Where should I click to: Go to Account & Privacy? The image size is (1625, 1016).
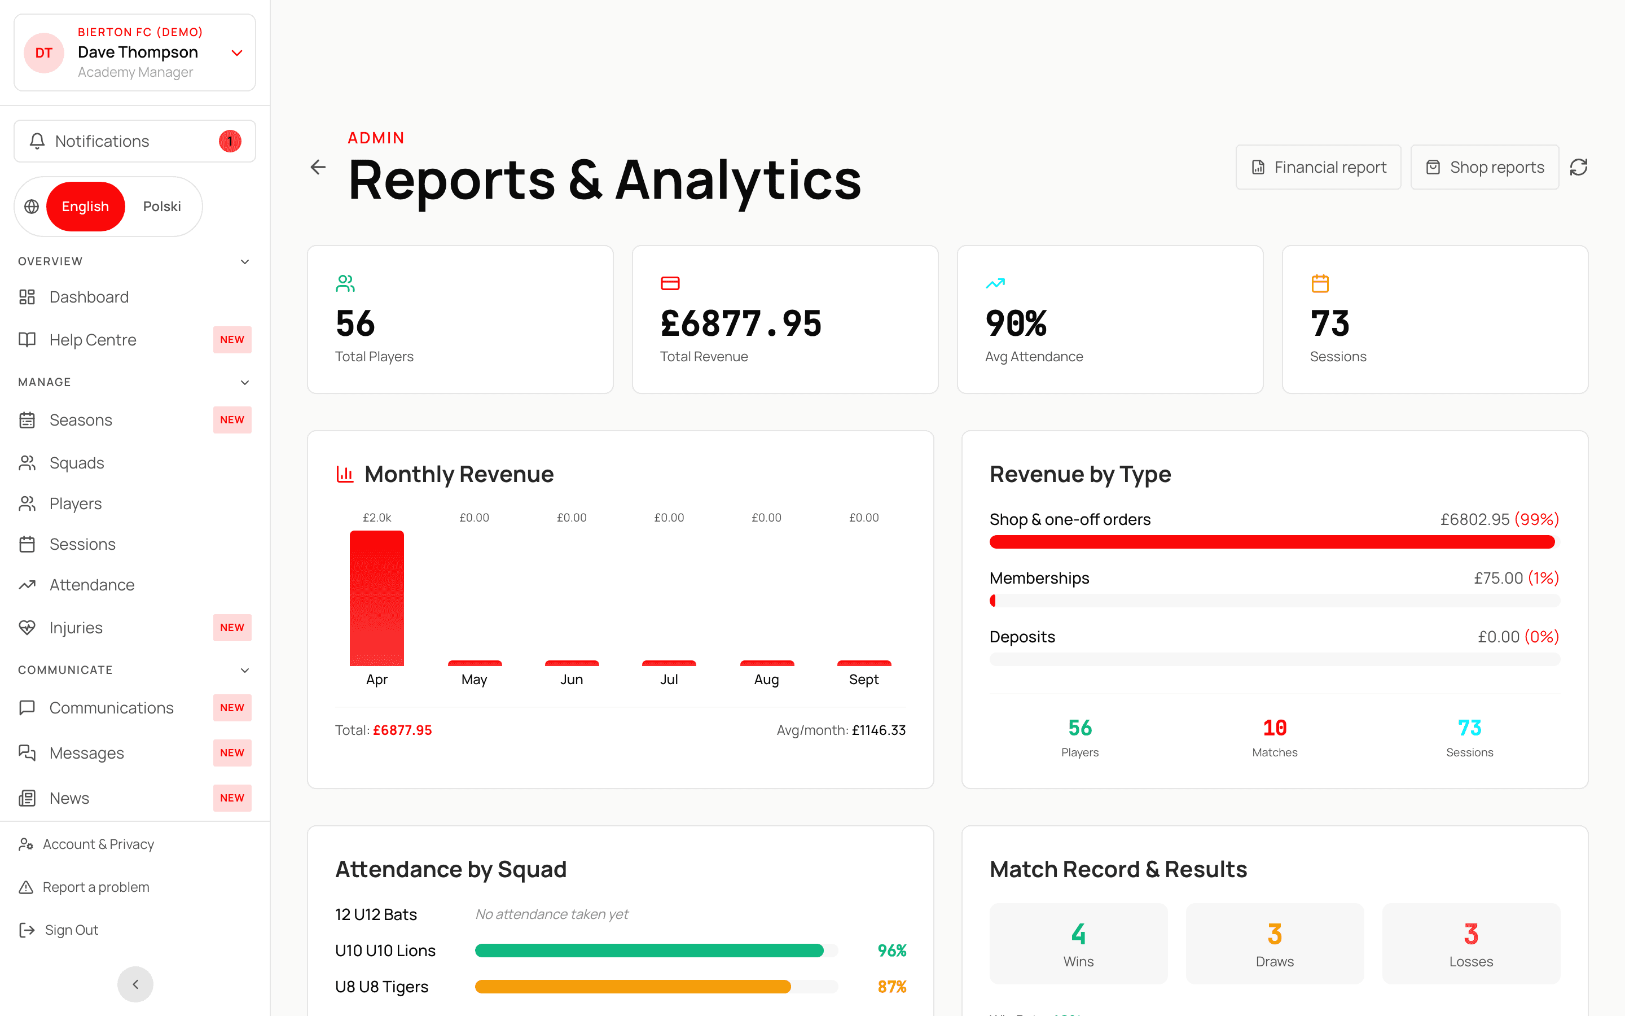pos(135,844)
